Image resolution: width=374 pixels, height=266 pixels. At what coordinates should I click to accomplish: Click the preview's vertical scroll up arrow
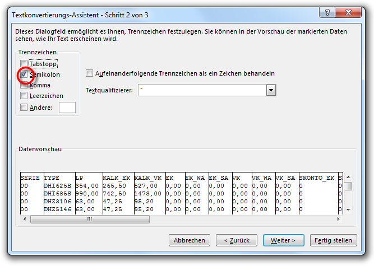pyautogui.click(x=348, y=177)
